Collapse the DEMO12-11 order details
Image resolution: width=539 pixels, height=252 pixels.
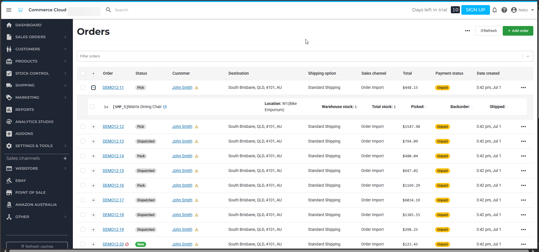coord(93,88)
